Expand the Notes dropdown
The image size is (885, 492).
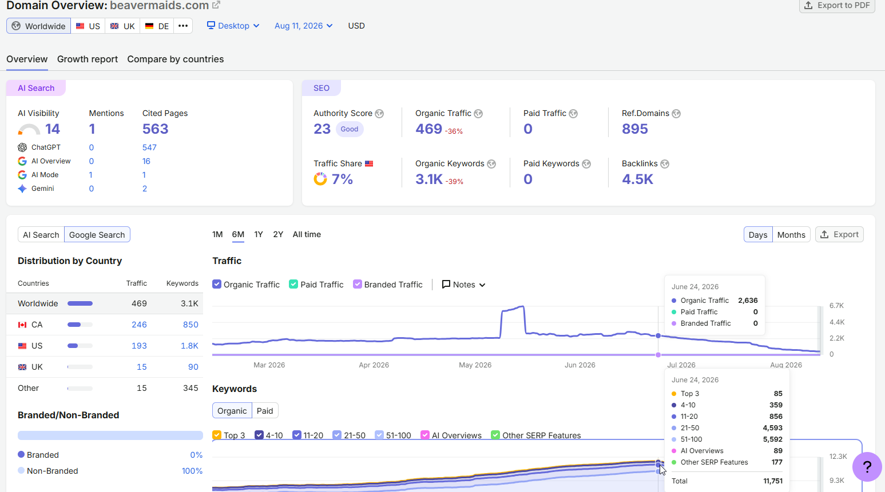point(464,285)
